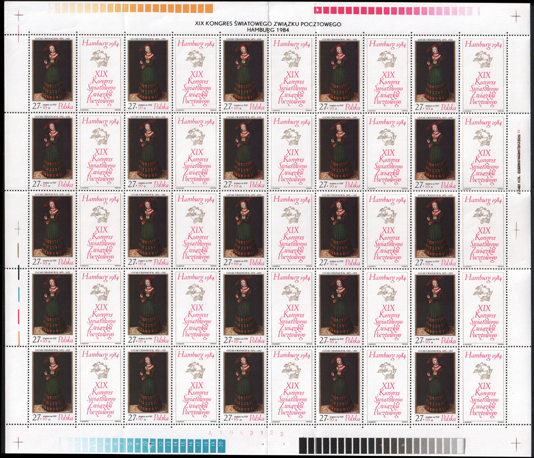Viewport: 534px width, 458px height.
Task: Select the orange gradient color bar in top margin
Action: click(x=131, y=8)
